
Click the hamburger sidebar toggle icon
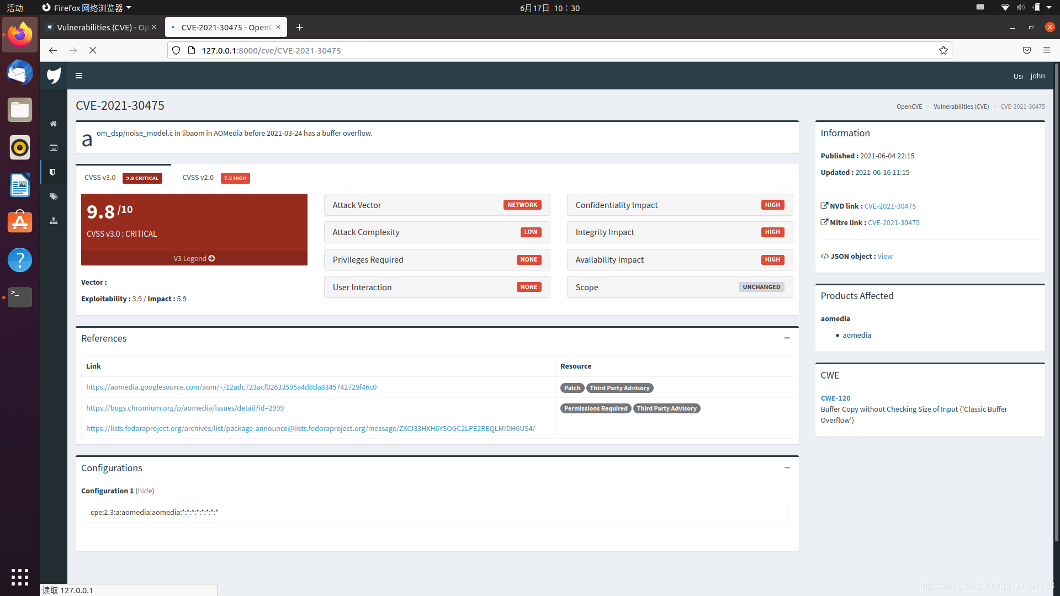[x=79, y=76]
